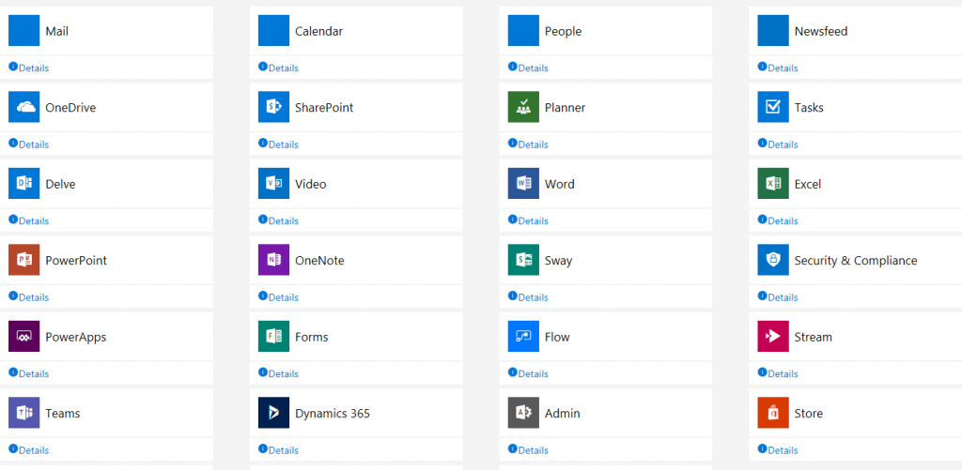Screen dimensions: 962x470
Task: View Details for Flow
Action: point(528,373)
